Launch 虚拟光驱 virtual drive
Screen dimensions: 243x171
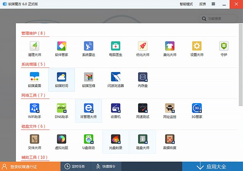(62, 142)
